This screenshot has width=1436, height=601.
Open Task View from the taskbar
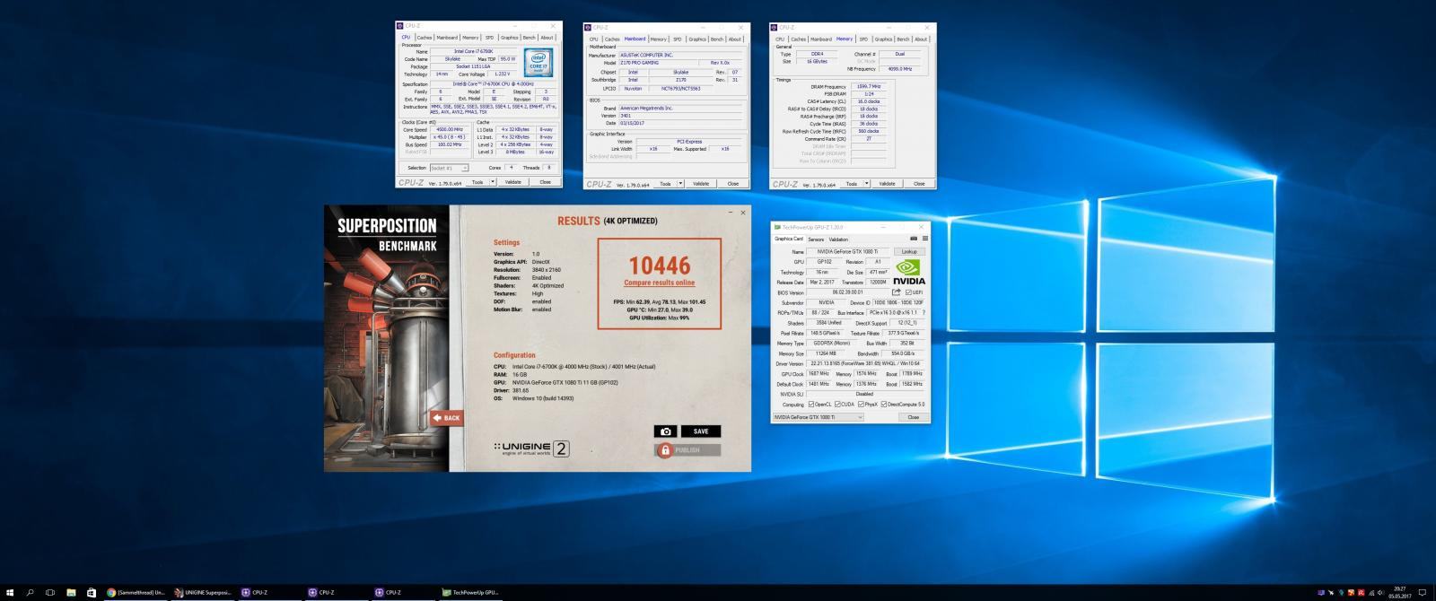[50, 592]
